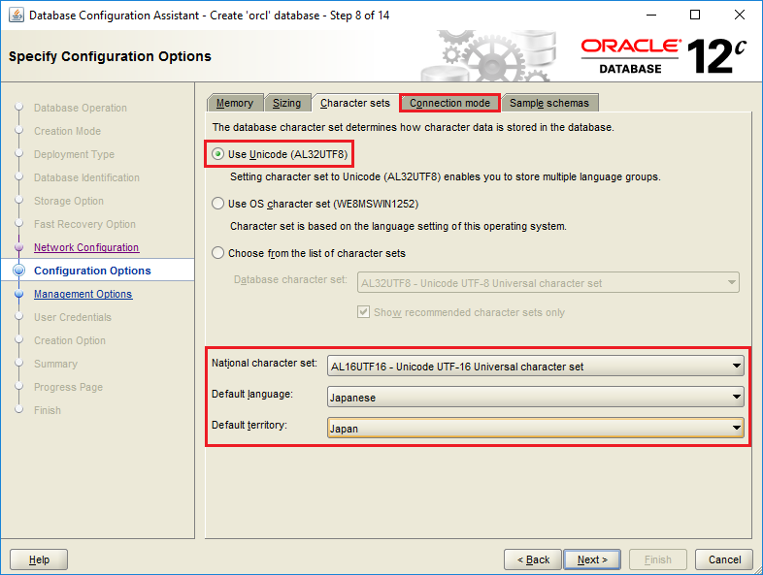Click the Help button

39,559
